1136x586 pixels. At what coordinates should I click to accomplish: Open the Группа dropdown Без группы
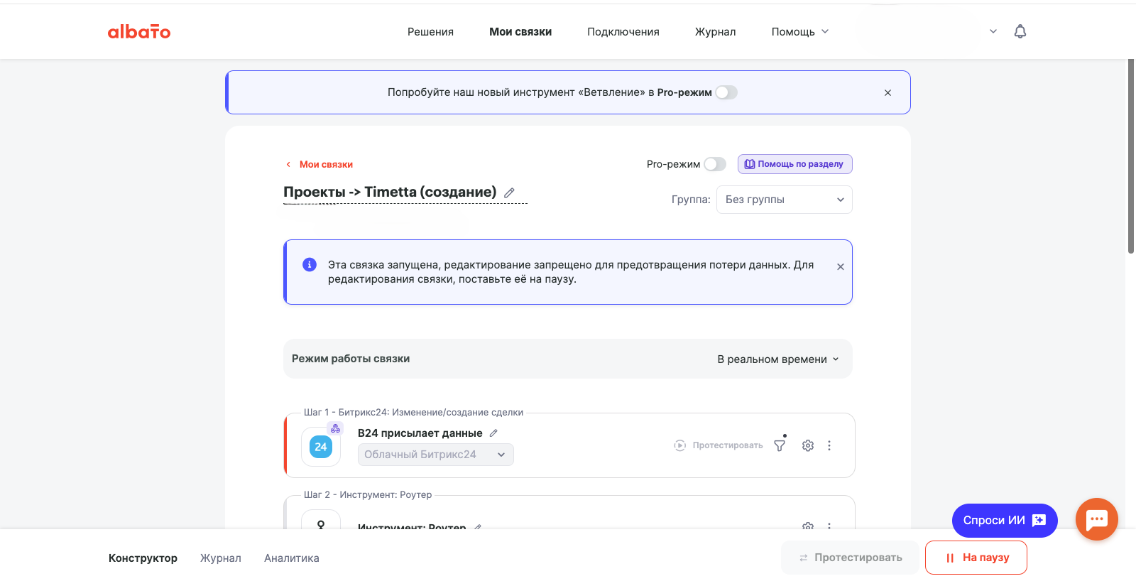[785, 200]
